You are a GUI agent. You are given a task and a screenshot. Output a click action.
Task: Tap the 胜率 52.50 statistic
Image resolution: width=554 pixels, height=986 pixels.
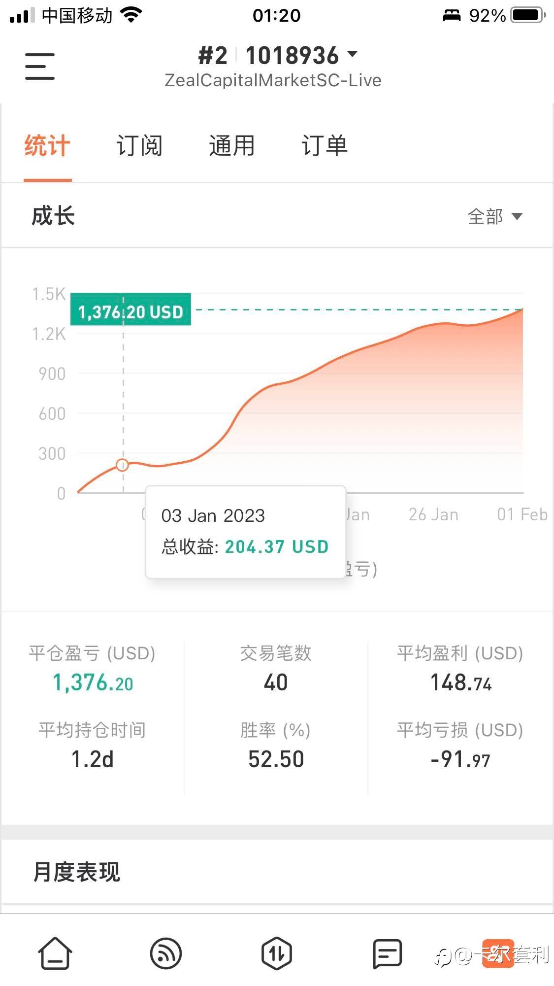pyautogui.click(x=276, y=759)
